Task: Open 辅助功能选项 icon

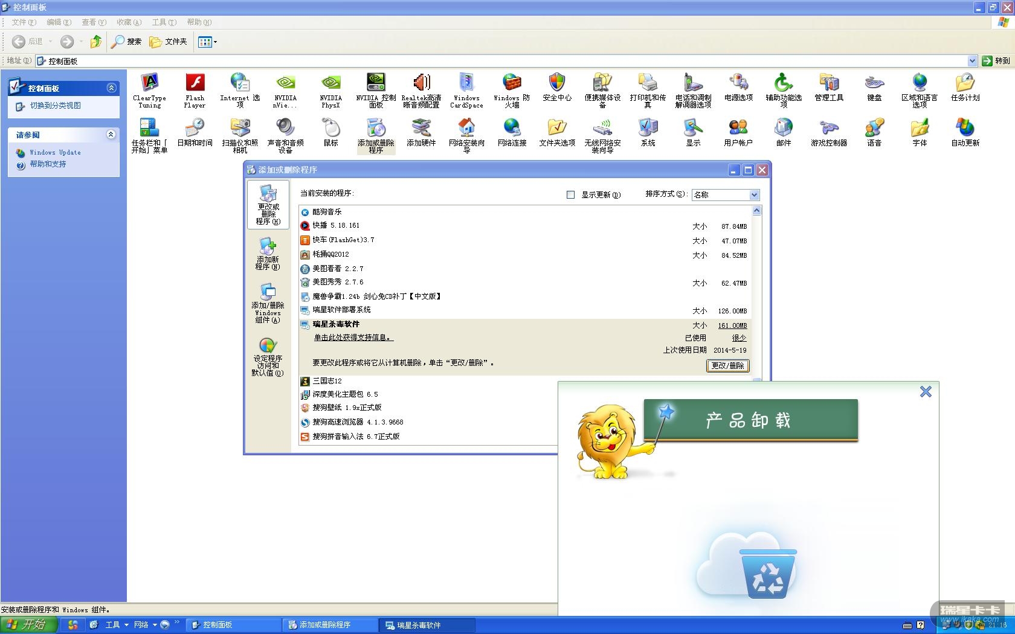Action: [784, 90]
